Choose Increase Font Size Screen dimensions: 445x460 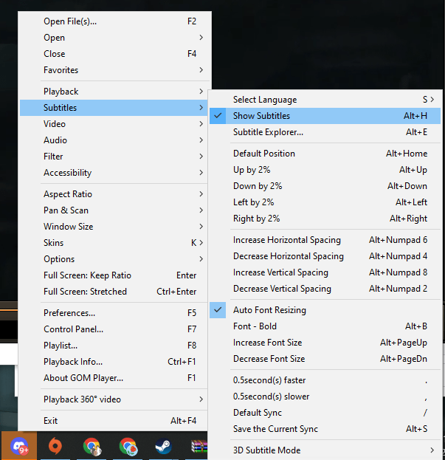[325, 343]
